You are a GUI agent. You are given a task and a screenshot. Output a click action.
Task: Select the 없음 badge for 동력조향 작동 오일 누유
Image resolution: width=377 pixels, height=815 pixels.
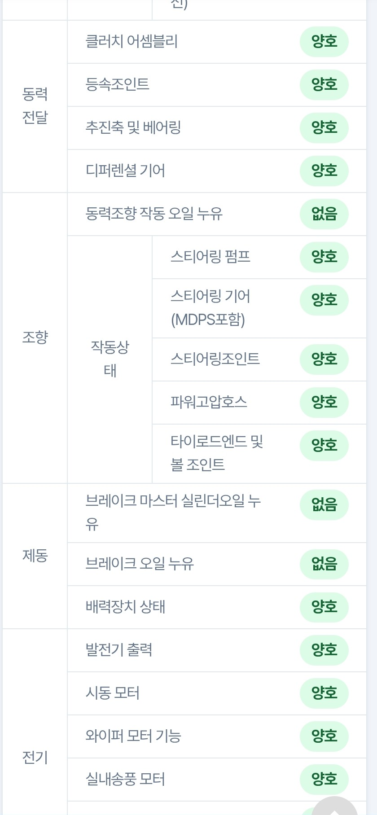(x=324, y=214)
